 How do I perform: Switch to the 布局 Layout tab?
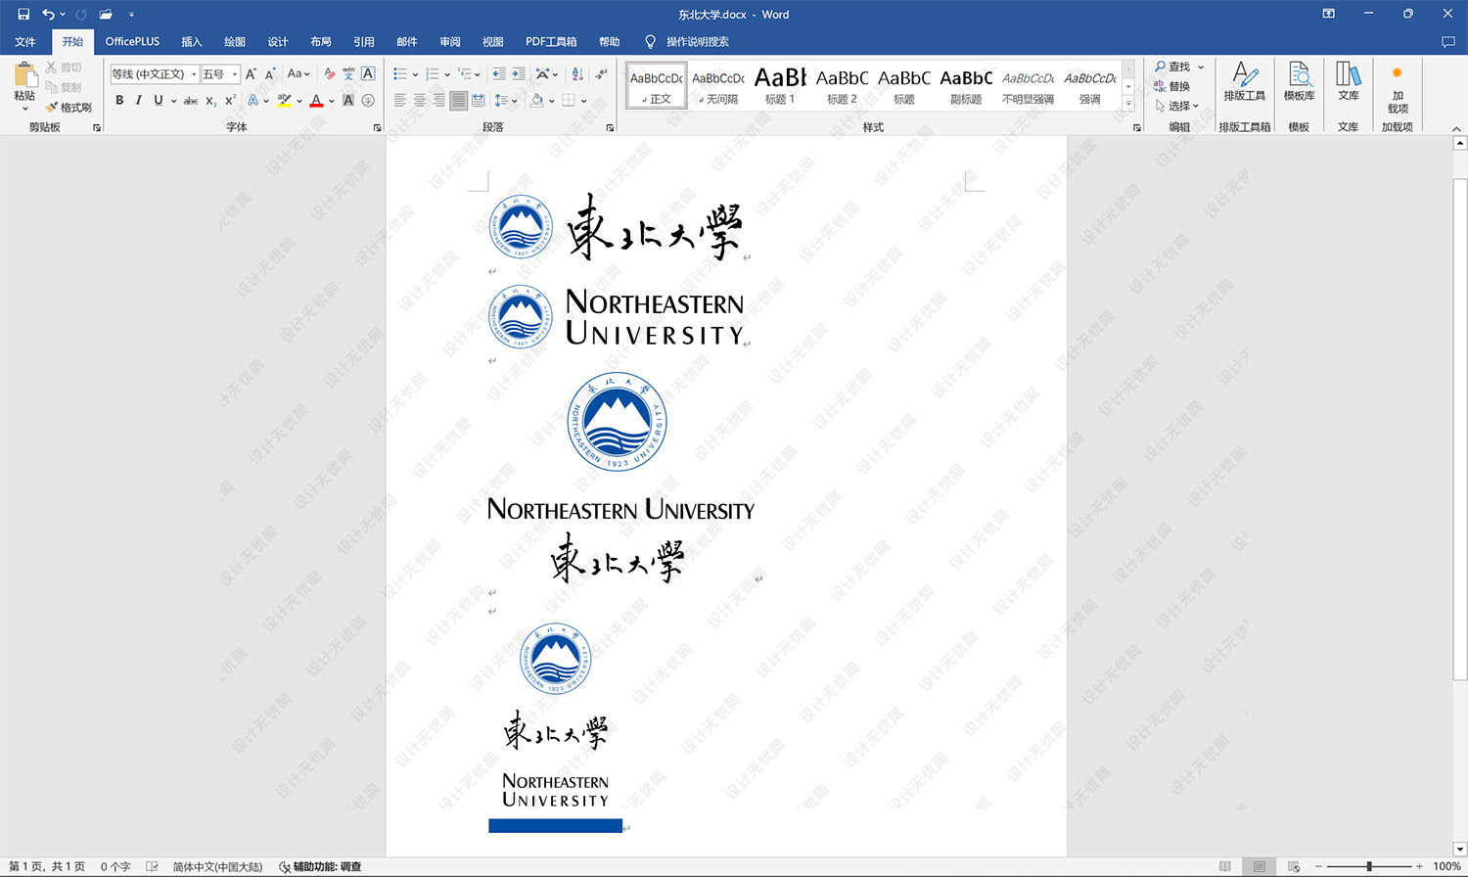[321, 42]
